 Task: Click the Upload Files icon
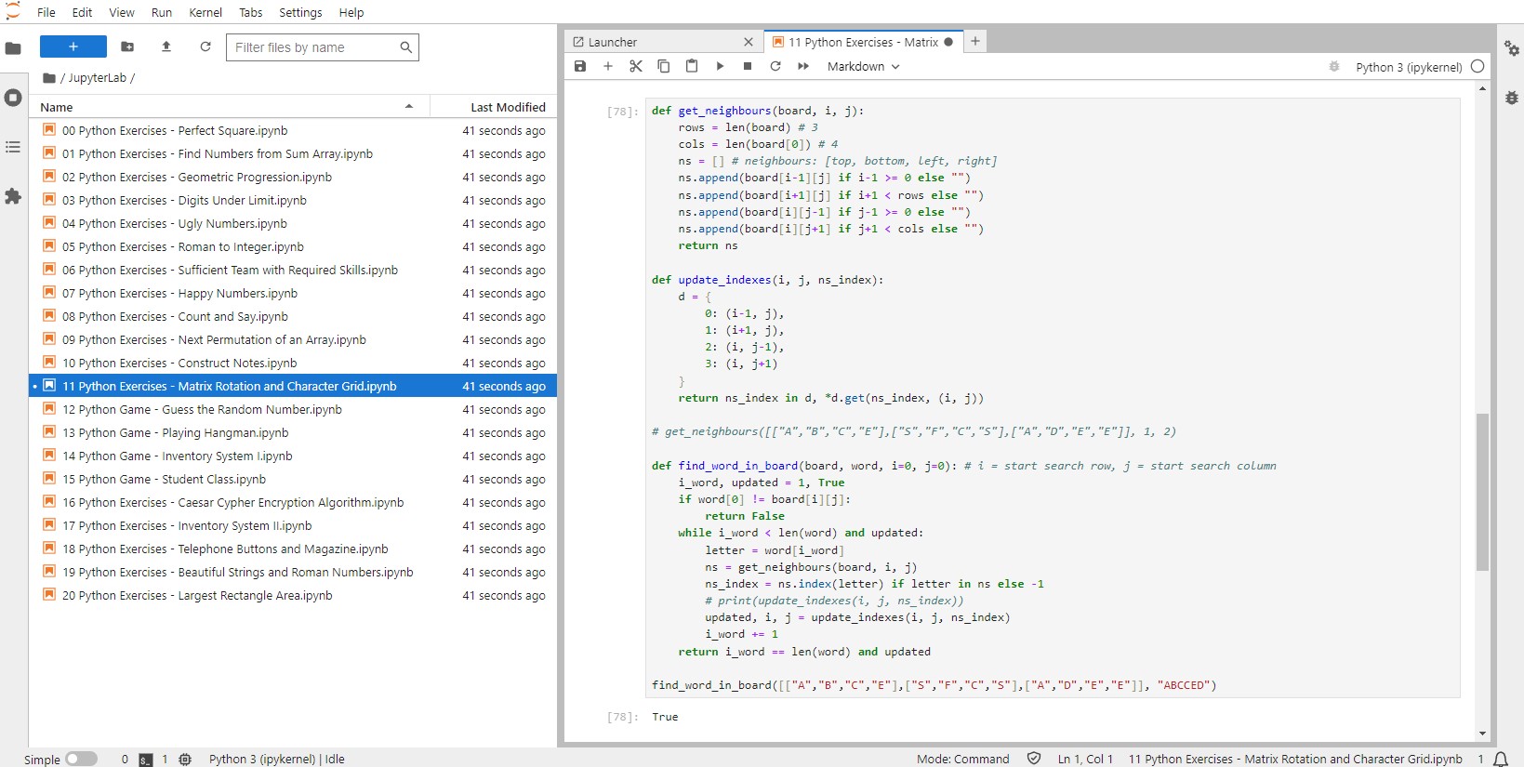click(166, 46)
